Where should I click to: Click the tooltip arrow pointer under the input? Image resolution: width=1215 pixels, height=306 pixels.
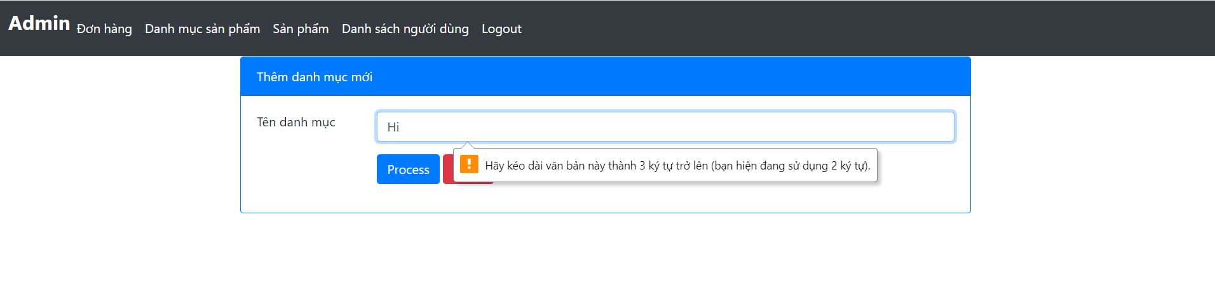pyautogui.click(x=468, y=145)
